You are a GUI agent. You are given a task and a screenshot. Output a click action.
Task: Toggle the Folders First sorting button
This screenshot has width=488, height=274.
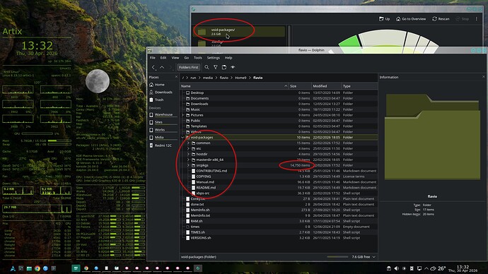click(189, 67)
